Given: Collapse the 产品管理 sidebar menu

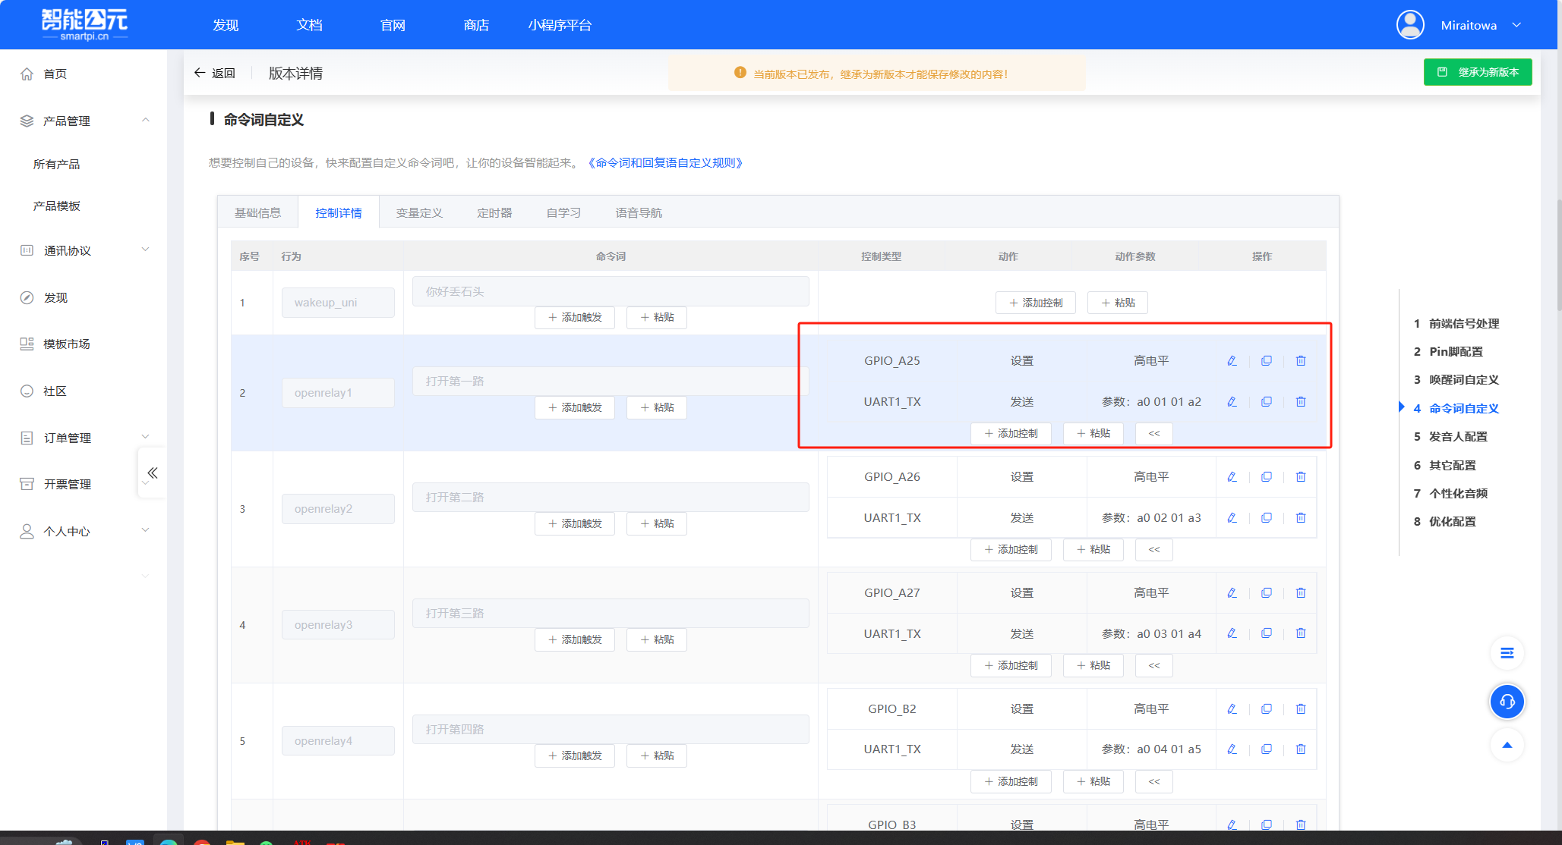Looking at the screenshot, I should click(146, 121).
